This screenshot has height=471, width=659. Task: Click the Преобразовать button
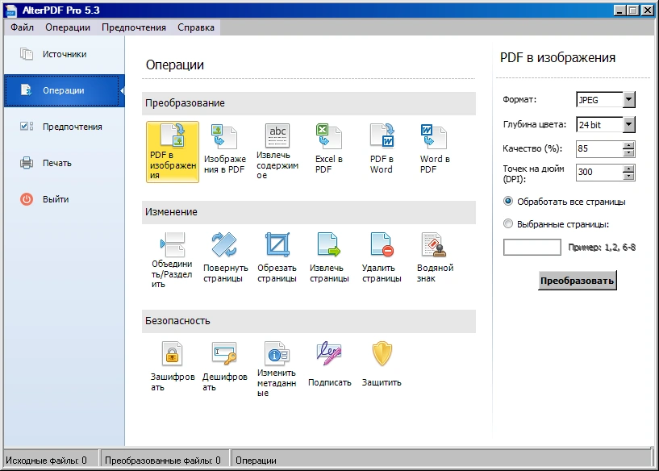577,281
